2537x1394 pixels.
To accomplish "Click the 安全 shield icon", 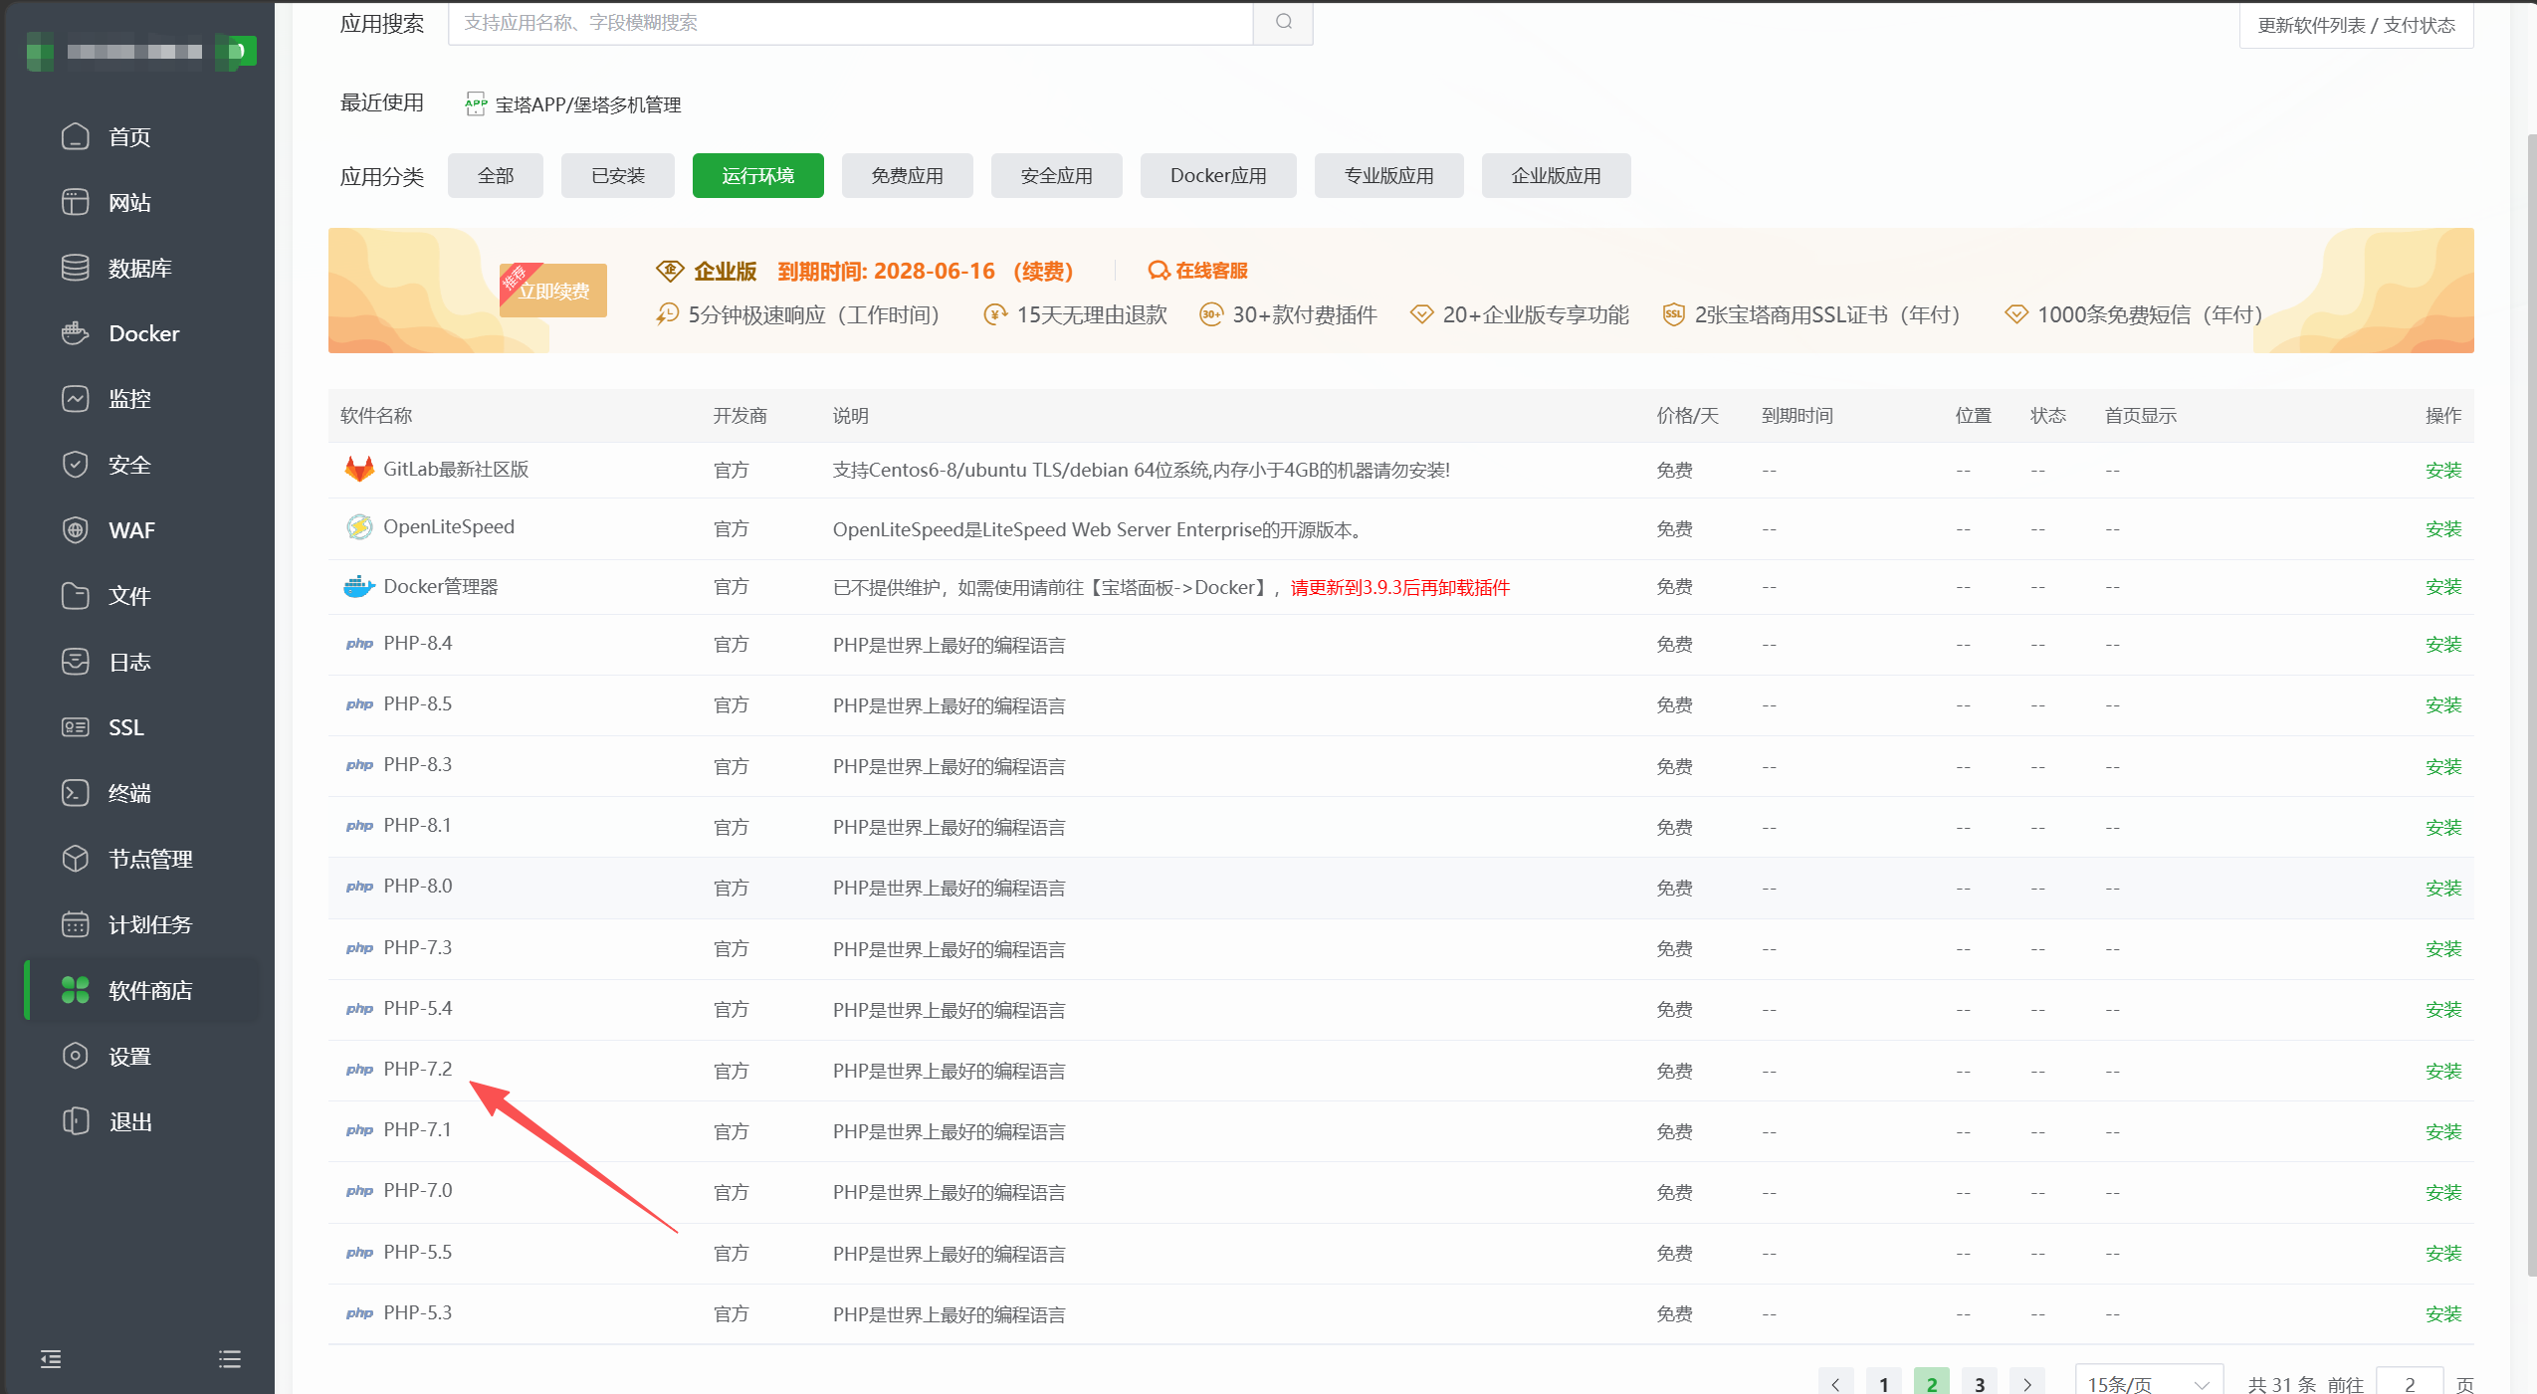I will point(76,465).
